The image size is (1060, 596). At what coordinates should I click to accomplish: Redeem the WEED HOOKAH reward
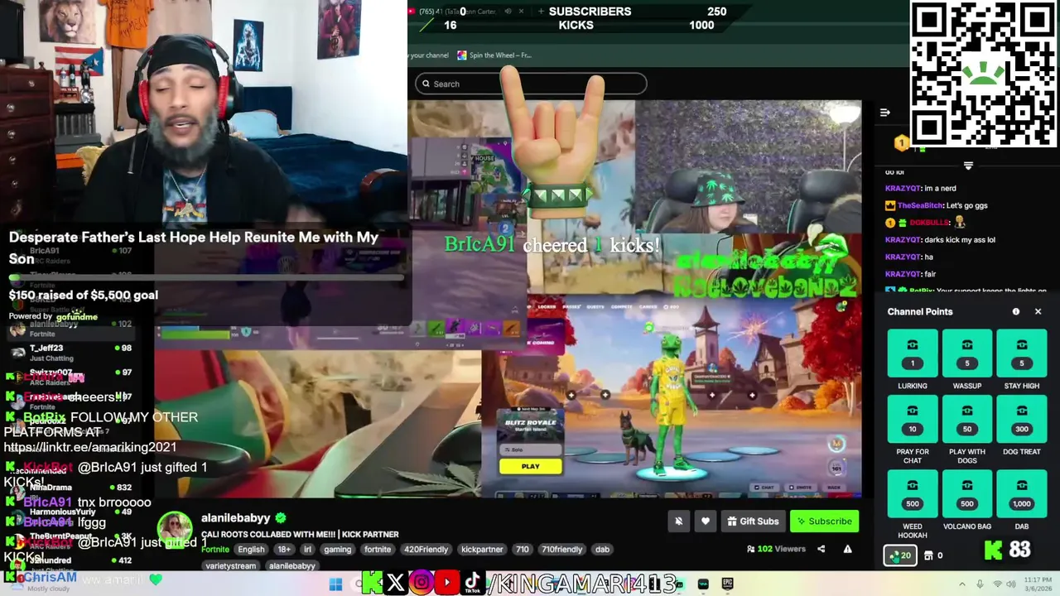click(913, 493)
